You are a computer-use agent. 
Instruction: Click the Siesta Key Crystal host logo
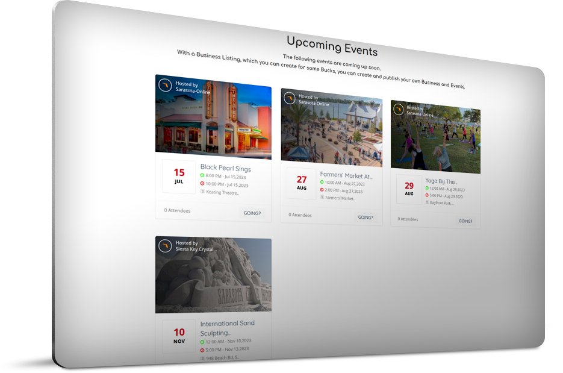click(x=166, y=246)
